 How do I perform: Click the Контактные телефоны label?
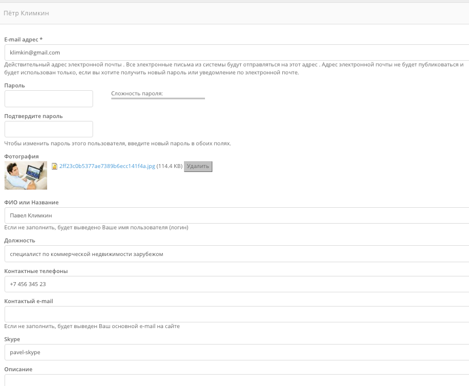[x=36, y=271]
